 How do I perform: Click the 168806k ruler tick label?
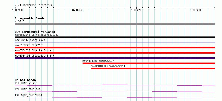tap(196, 10)
